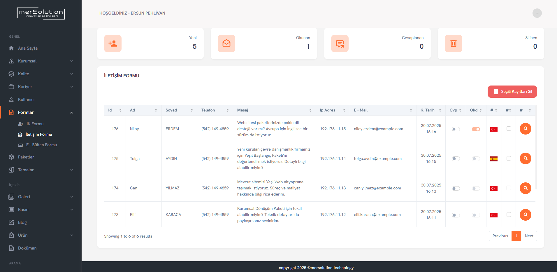Click the table's vertical scrollbar

pyautogui.click(x=536, y=152)
